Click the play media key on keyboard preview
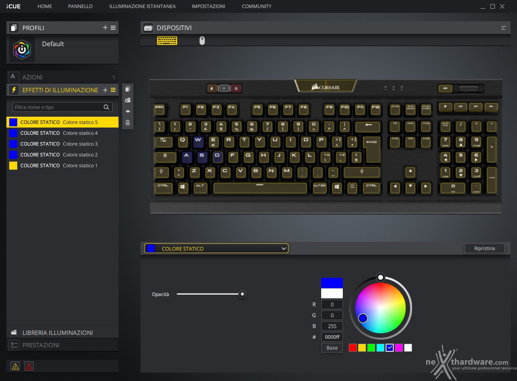 coord(476,107)
